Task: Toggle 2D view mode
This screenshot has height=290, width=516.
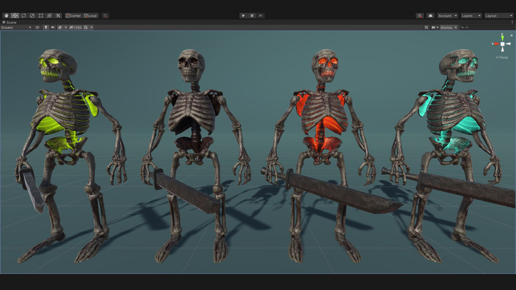Action: pyautogui.click(x=37, y=27)
